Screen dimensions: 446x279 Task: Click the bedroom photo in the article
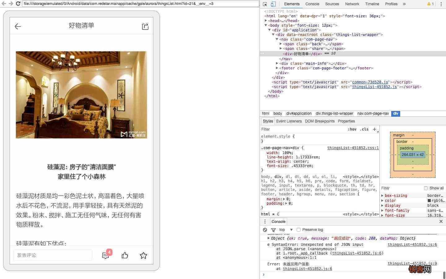tap(81, 95)
